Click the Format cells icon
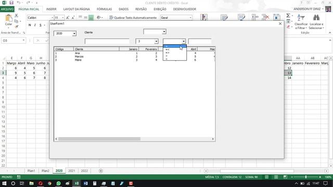Screen dimensions: 333x187 (x=276, y=17)
